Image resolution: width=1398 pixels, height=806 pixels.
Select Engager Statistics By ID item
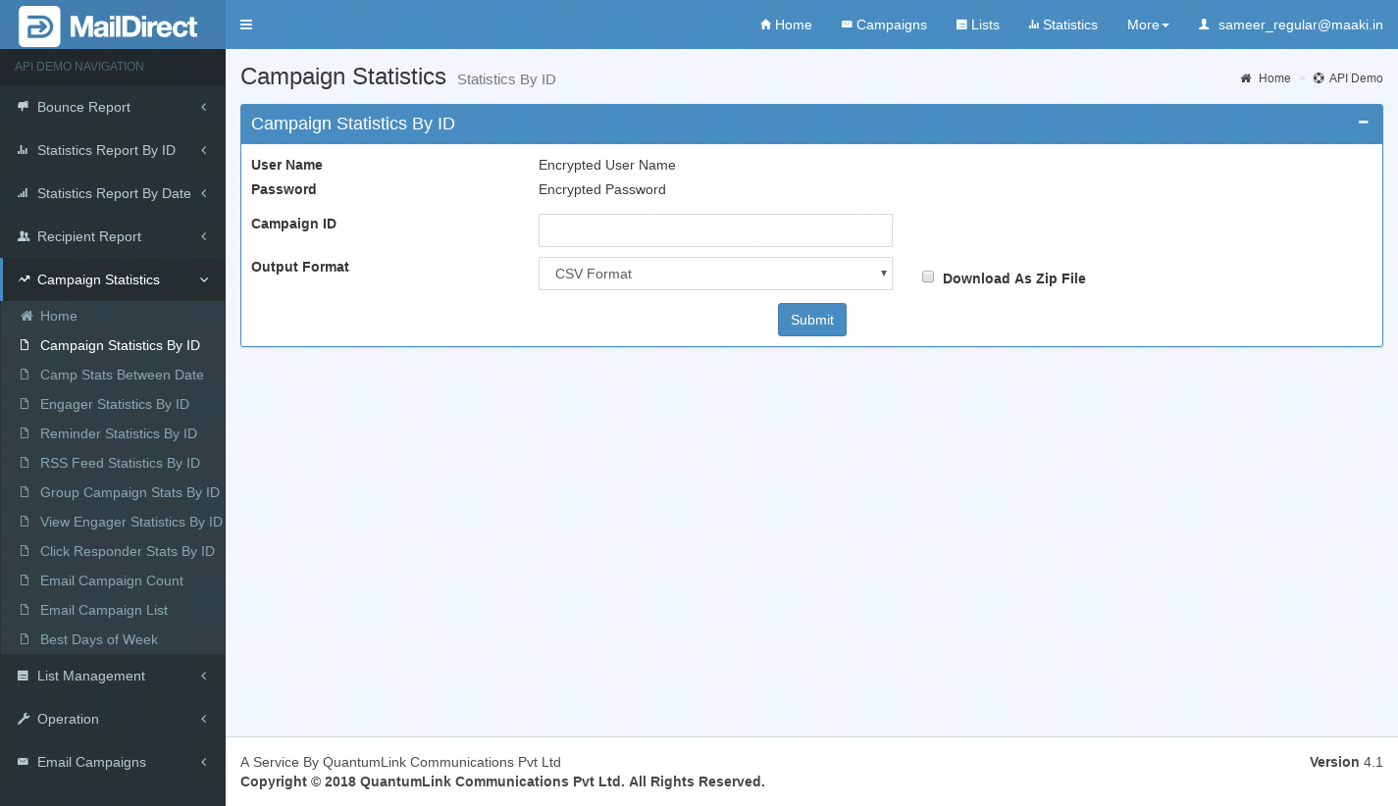pyautogui.click(x=114, y=404)
